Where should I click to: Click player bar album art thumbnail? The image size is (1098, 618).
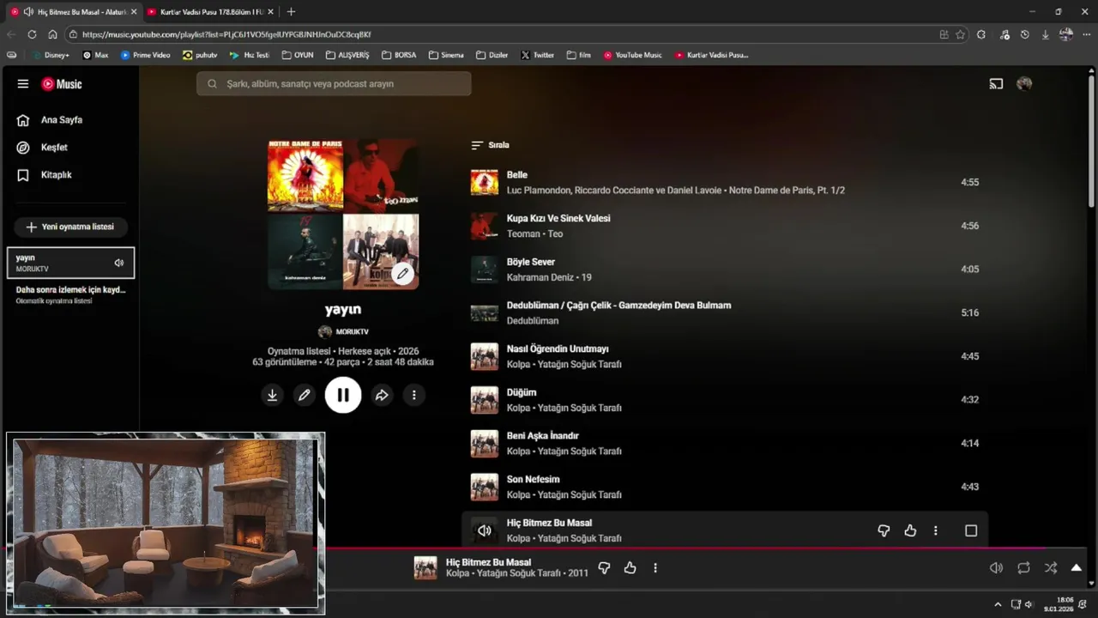[x=425, y=568]
